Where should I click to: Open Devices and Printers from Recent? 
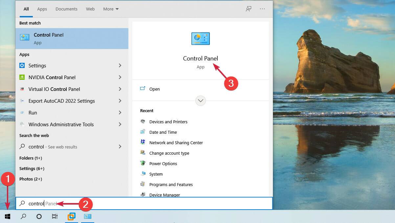(168, 122)
